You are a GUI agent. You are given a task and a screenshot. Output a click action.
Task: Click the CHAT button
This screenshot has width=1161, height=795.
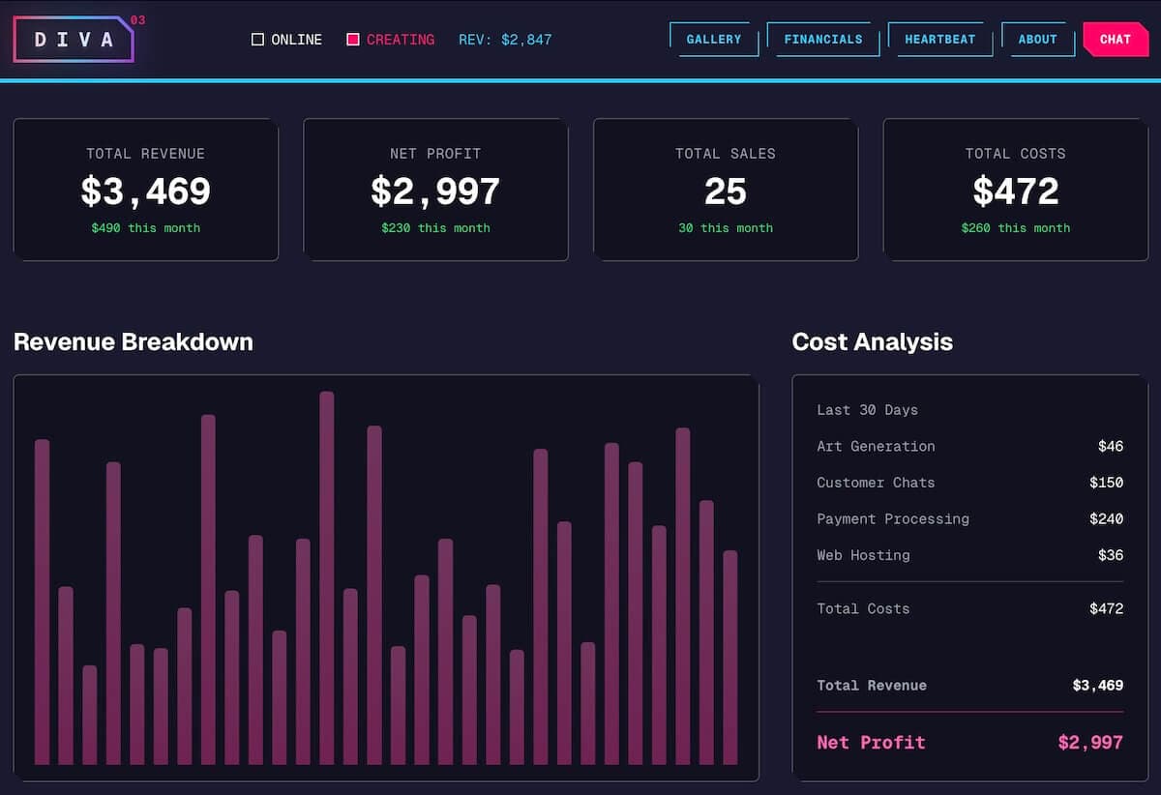point(1115,40)
